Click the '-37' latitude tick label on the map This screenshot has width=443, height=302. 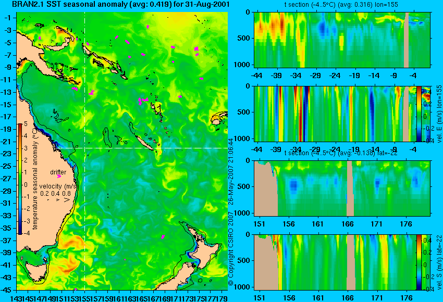pyautogui.click(x=6, y=240)
